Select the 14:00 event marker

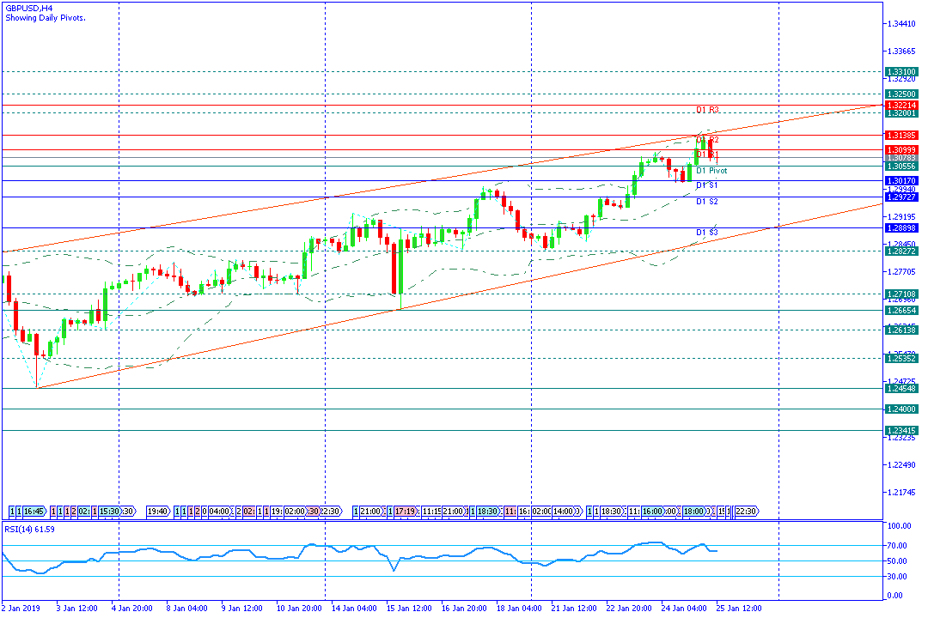click(564, 512)
